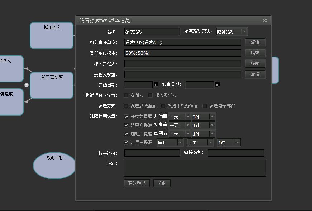Enable the 发布人 checkbox

(126, 95)
